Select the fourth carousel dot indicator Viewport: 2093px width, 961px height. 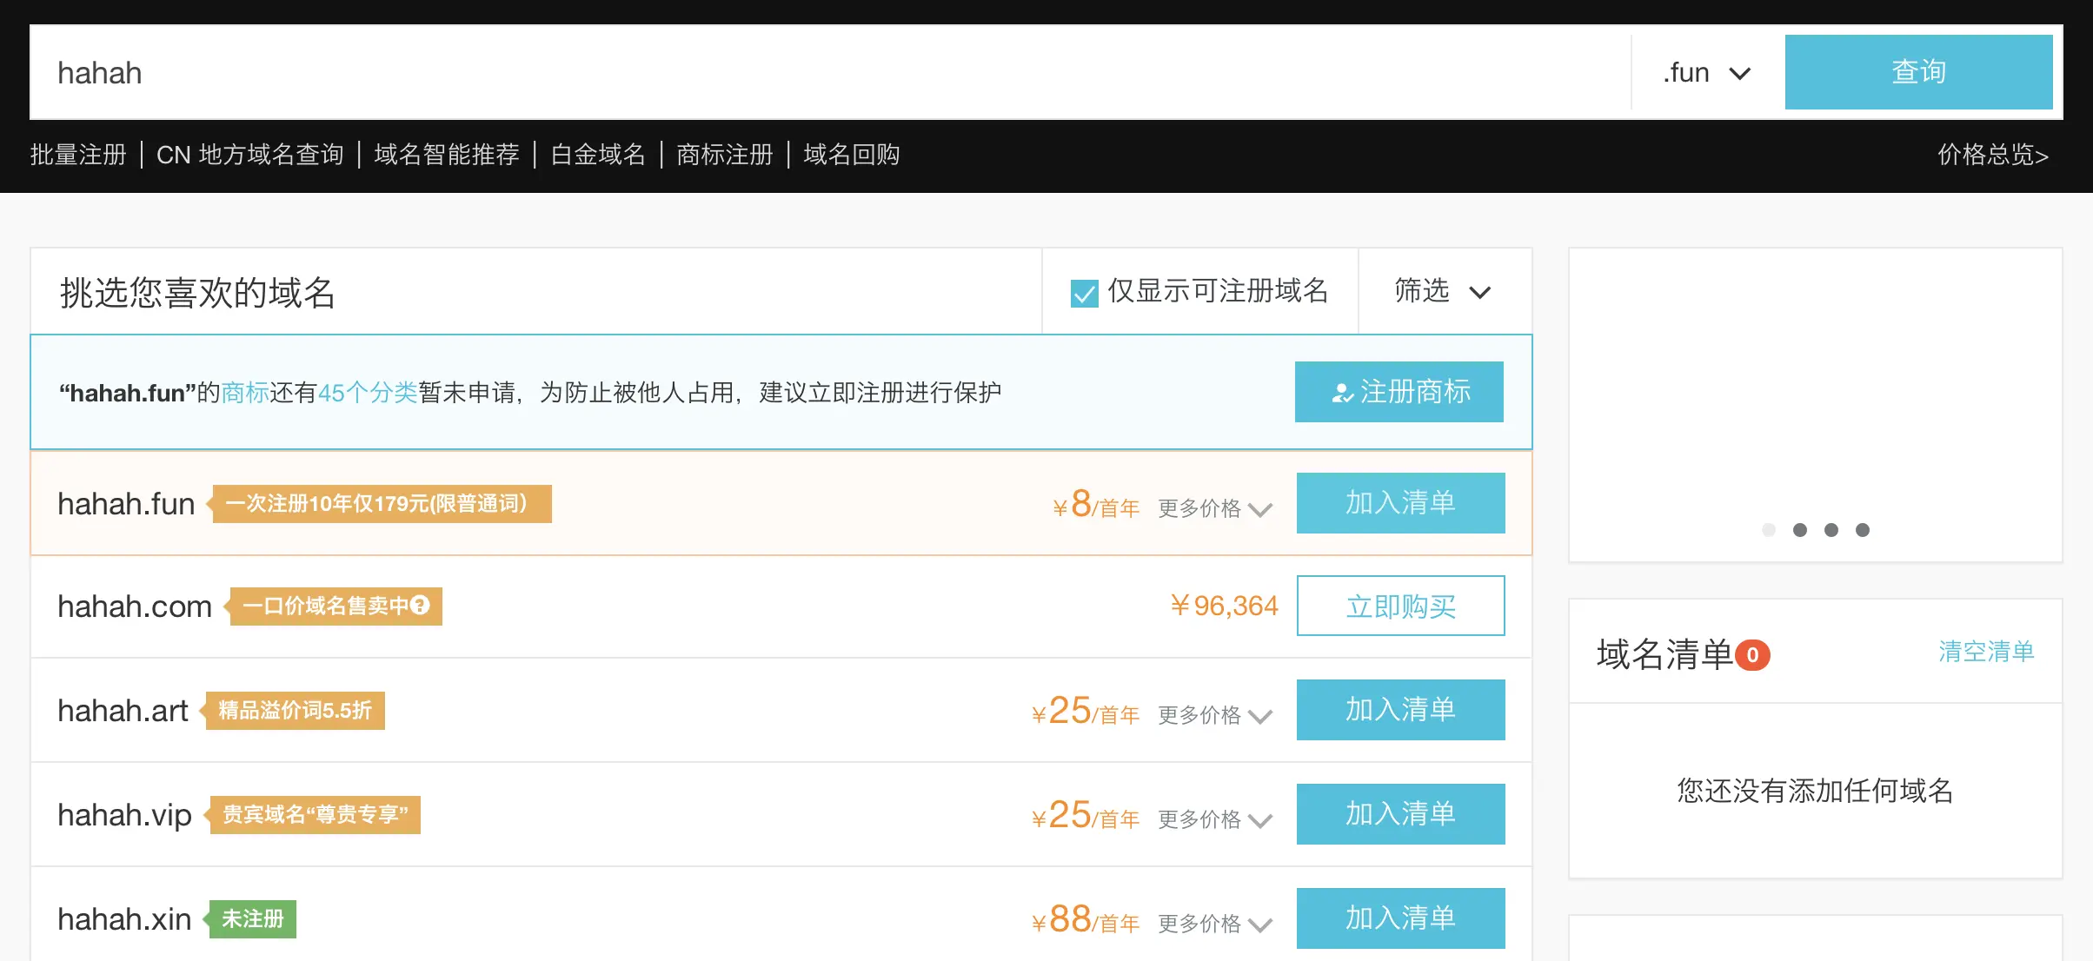click(1863, 530)
